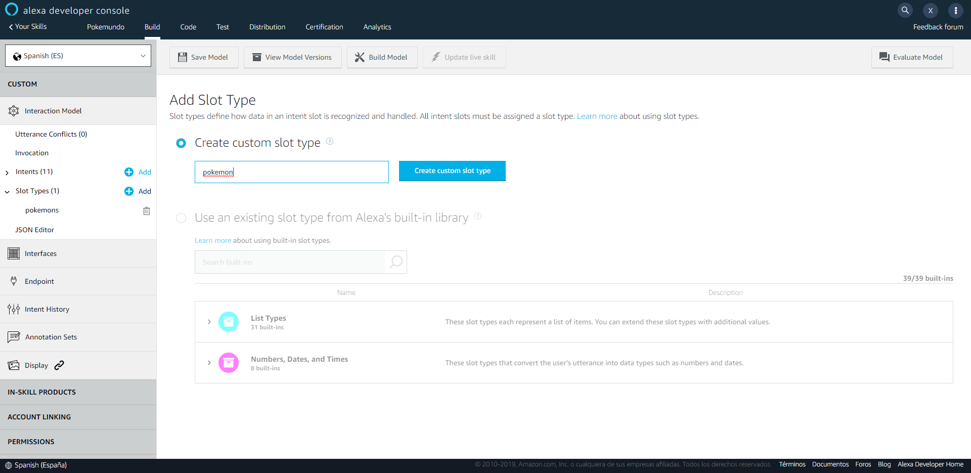971x473 pixels.
Task: Open the Documentos footer link
Action: coord(830,464)
